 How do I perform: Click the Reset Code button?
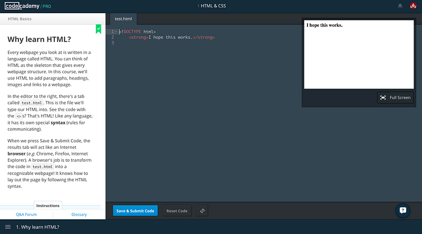(177, 211)
